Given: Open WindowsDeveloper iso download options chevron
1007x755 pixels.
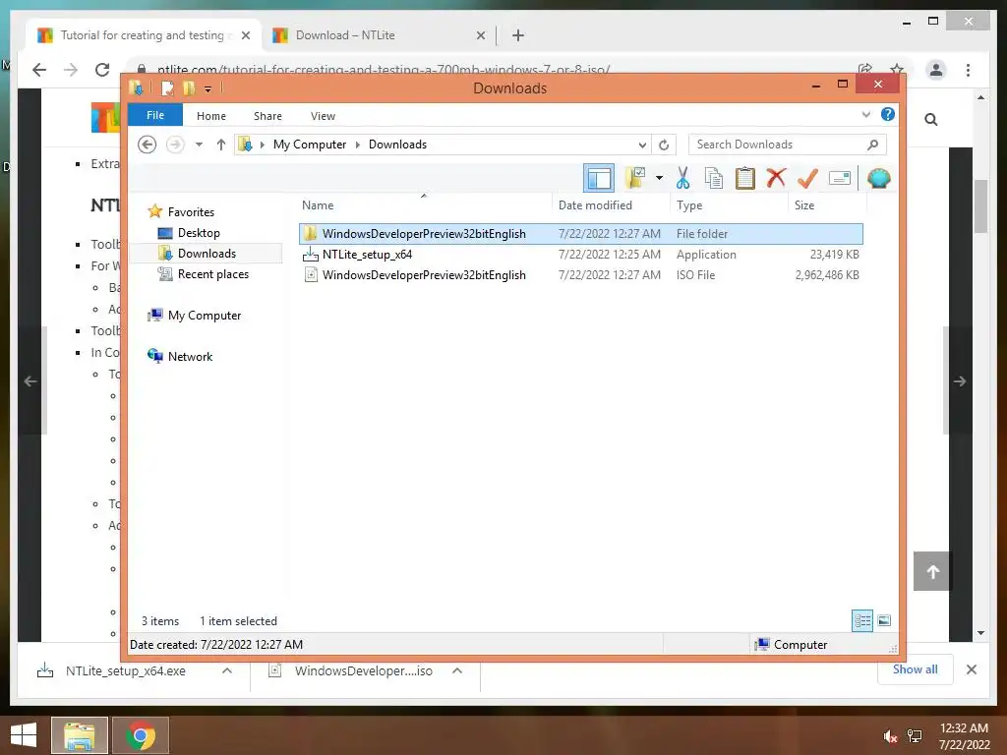Looking at the screenshot, I should 457,670.
